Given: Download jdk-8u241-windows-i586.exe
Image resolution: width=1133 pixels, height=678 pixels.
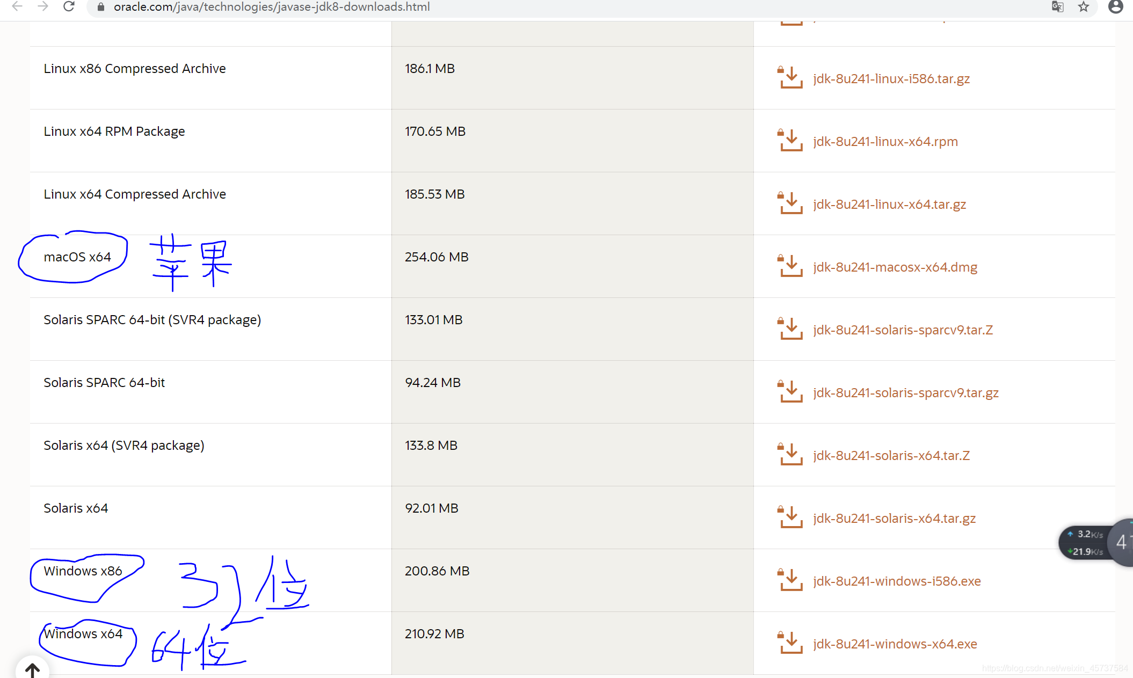Looking at the screenshot, I should (x=897, y=581).
